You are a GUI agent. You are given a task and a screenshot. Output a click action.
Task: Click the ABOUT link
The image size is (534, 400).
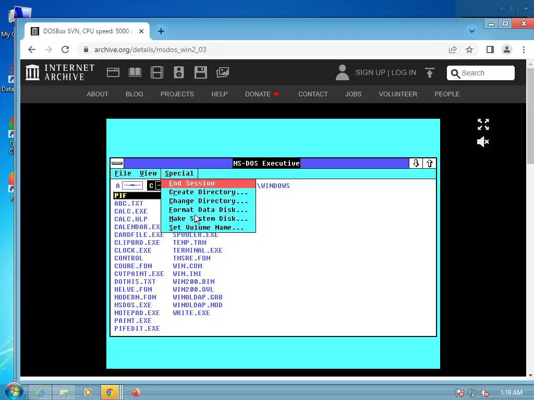(x=98, y=94)
